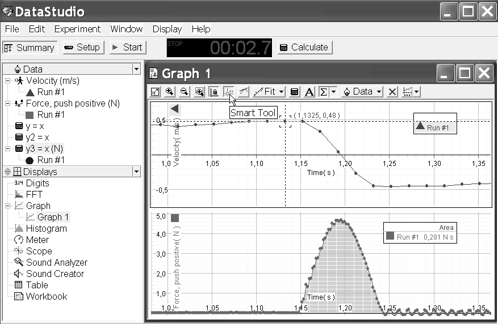Click the left arrow in velocity plot
Image resolution: width=498 pixels, height=324 pixels.
pyautogui.click(x=174, y=109)
